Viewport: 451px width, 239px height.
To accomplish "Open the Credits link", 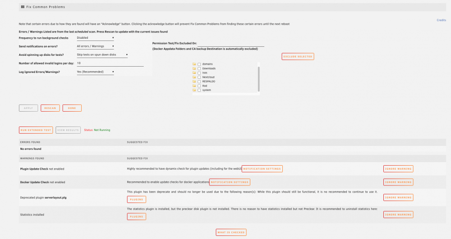I will click(441, 20).
